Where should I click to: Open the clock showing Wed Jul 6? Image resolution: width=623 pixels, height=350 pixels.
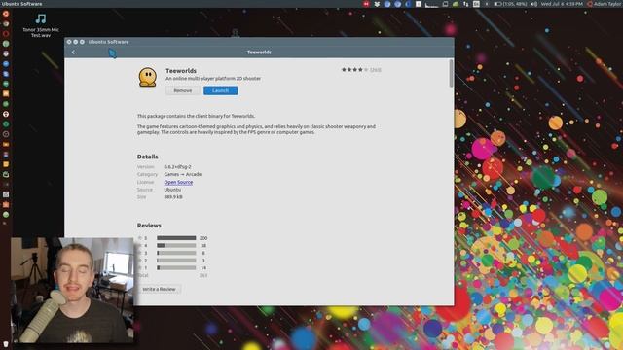(x=562, y=4)
